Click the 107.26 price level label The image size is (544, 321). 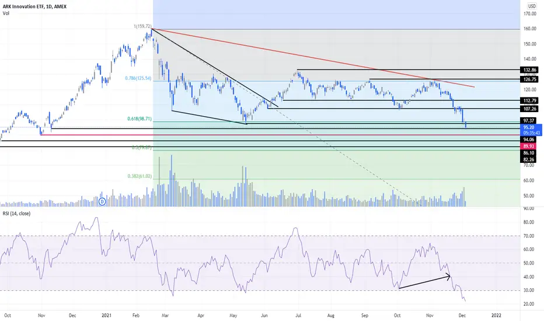pos(529,109)
